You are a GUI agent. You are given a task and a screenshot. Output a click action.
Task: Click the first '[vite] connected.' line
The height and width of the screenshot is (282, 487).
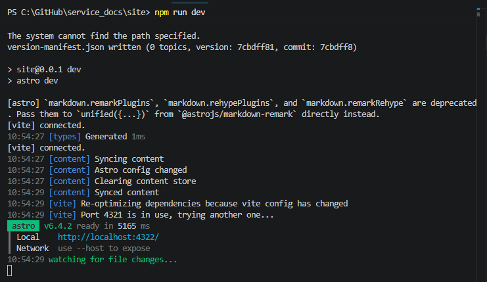point(46,126)
